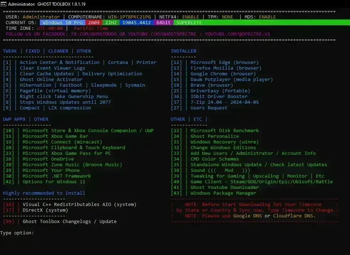350x255 pixels.
Task: Click 'Brave (browser)' installer line
Action: (202, 85)
